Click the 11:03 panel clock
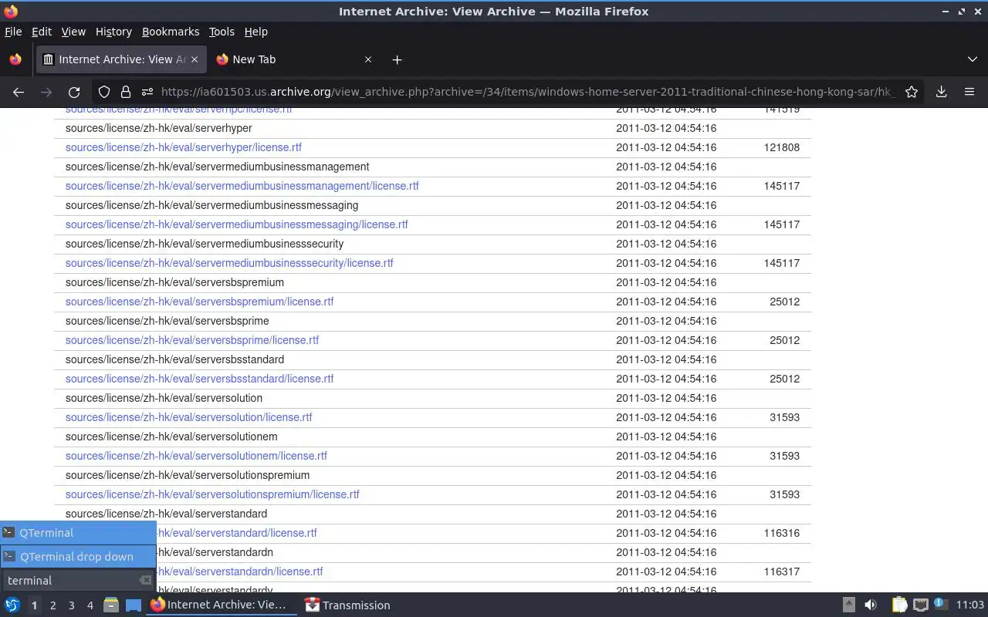Viewport: 988px width, 617px height. pos(970,605)
